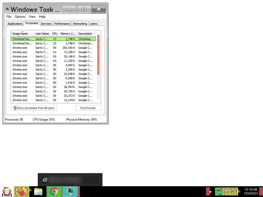Sort processes by the CPU column header

(55, 34)
